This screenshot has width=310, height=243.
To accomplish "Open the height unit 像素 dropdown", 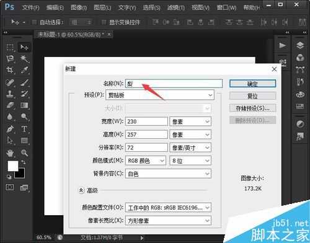I will click(x=190, y=135).
